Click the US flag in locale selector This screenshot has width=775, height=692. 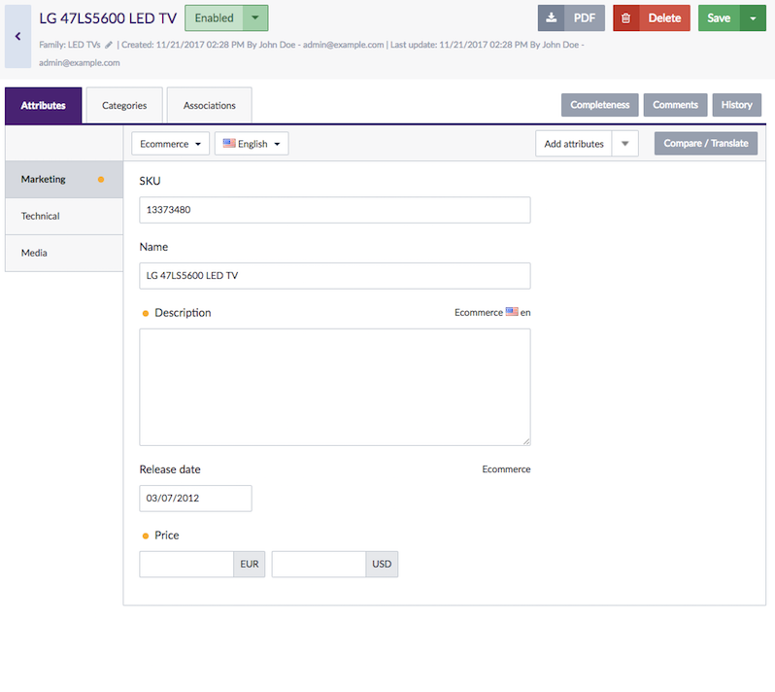(x=229, y=144)
